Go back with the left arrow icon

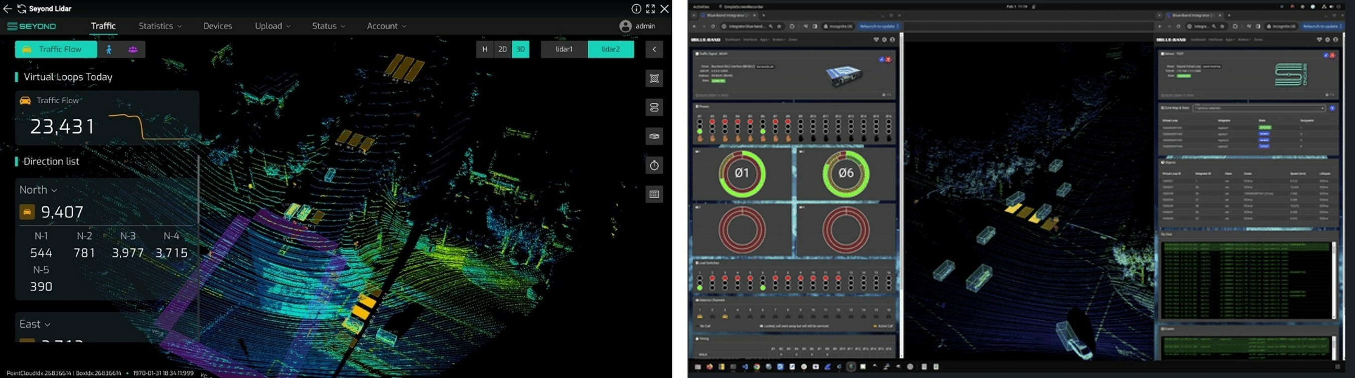coord(8,9)
